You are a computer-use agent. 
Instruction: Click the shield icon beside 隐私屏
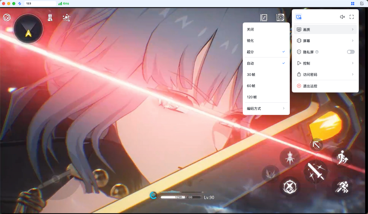(x=299, y=52)
